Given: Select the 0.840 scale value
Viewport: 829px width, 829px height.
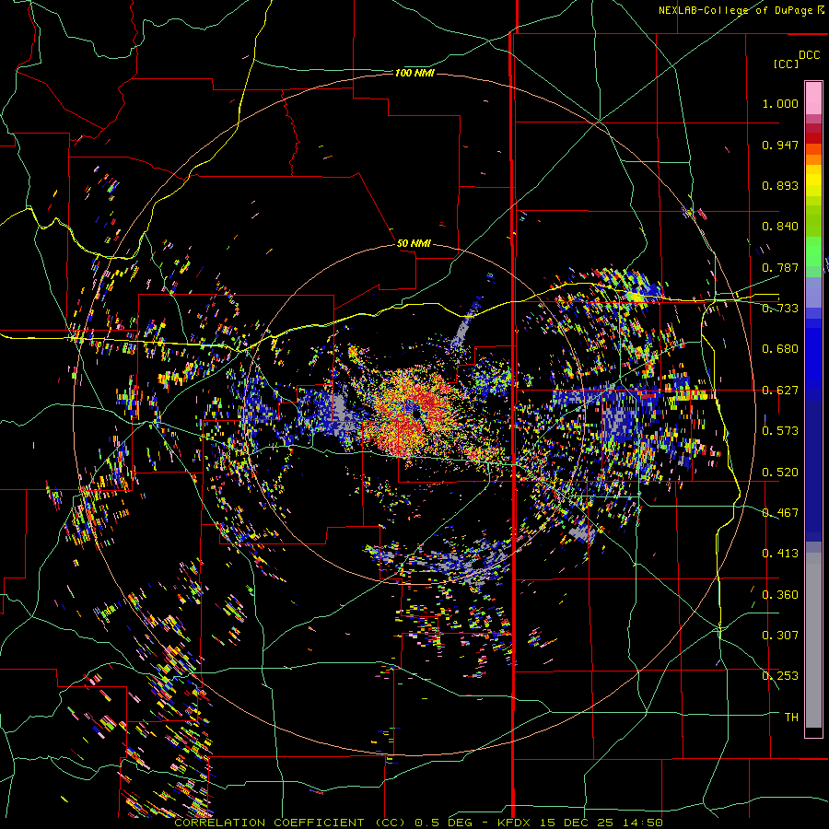Looking at the screenshot, I should [x=780, y=227].
